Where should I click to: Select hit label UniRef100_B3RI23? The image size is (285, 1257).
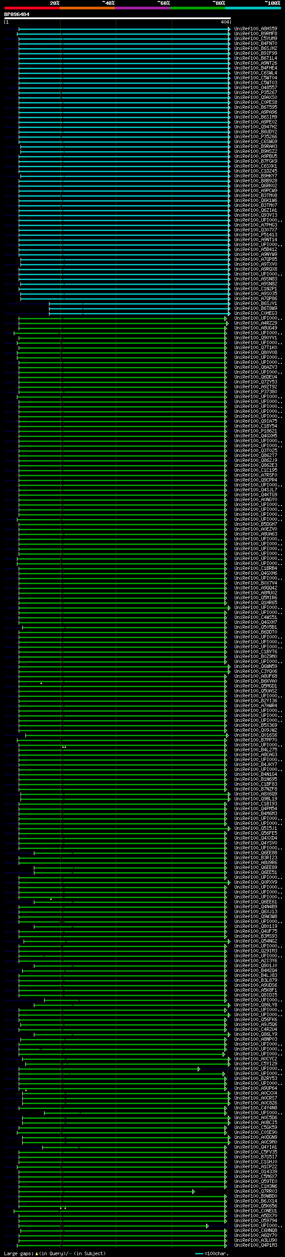click(256, 857)
